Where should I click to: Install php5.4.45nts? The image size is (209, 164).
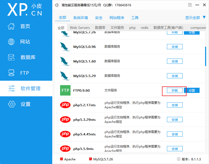[175, 134]
